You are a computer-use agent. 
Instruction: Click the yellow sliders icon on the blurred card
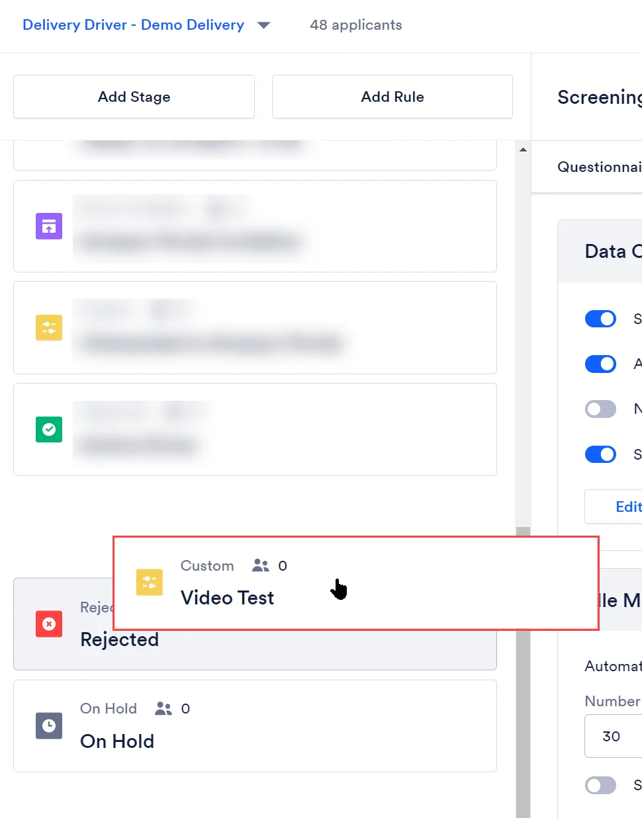pyautogui.click(x=49, y=327)
